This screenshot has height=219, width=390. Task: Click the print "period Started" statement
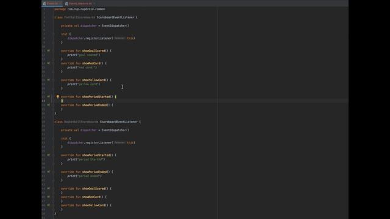pyautogui.click(x=86, y=159)
